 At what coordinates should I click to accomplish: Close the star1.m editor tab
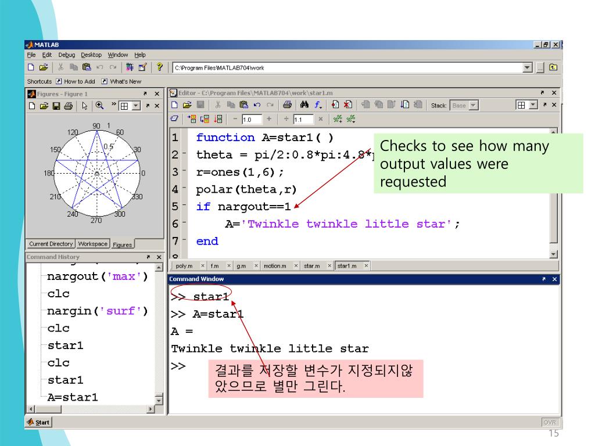[366, 266]
